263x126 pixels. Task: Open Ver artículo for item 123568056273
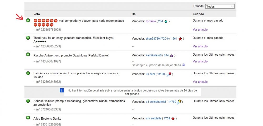coord(200,46)
